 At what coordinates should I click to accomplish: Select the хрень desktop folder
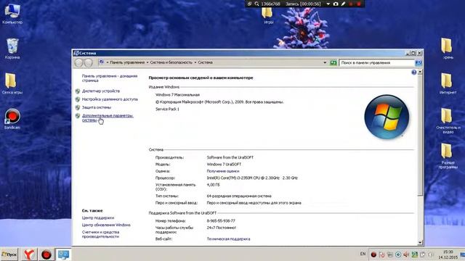click(x=447, y=49)
